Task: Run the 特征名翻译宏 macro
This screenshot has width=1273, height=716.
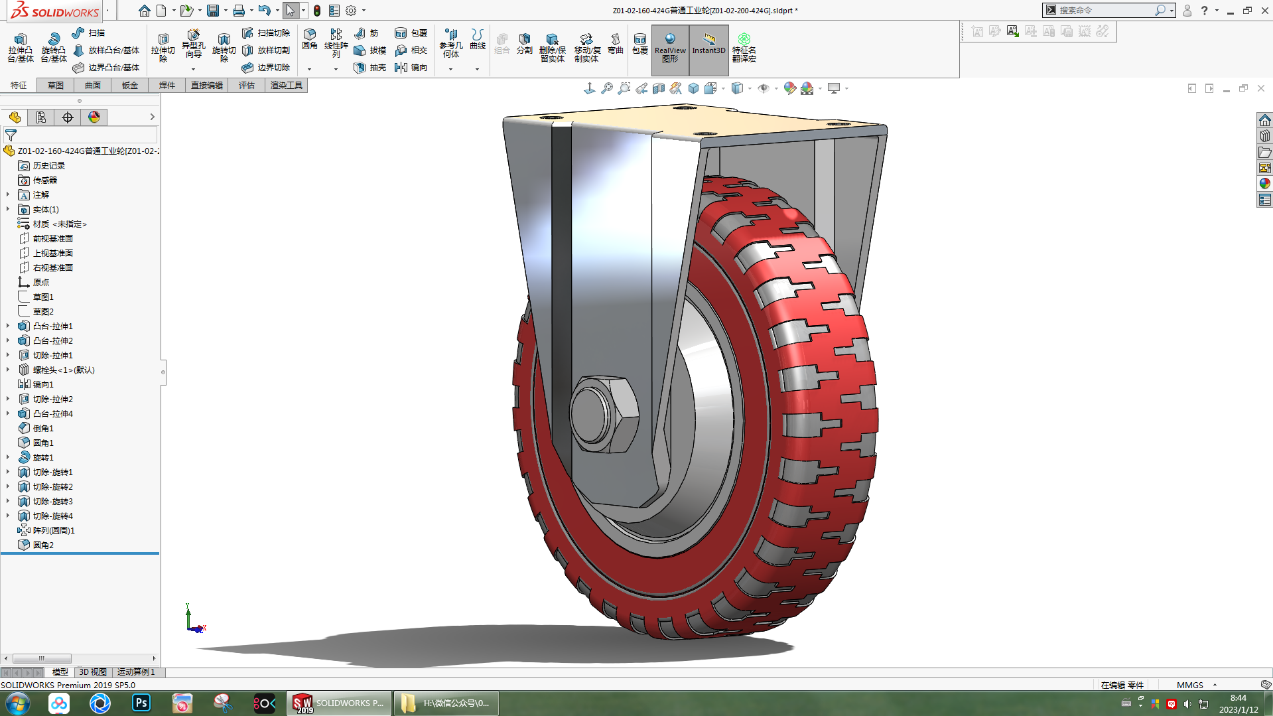Action: pyautogui.click(x=744, y=48)
